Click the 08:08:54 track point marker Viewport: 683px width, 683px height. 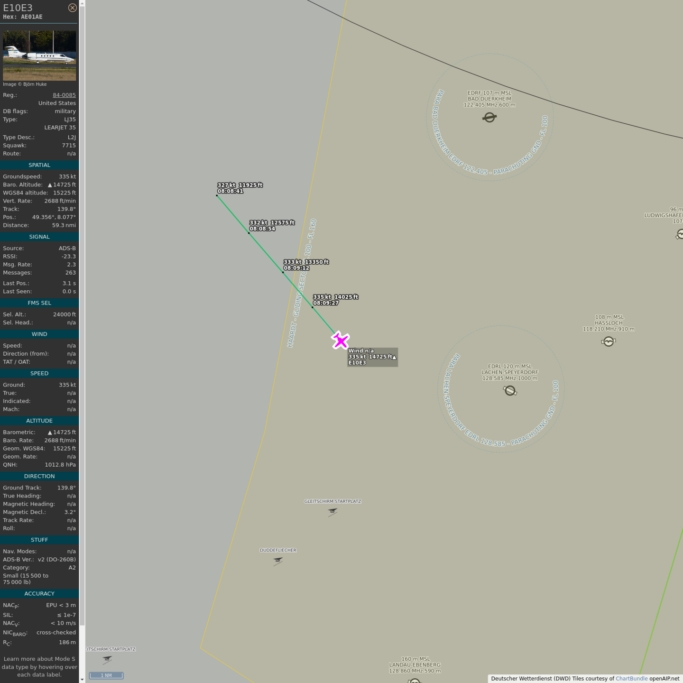[x=249, y=233]
